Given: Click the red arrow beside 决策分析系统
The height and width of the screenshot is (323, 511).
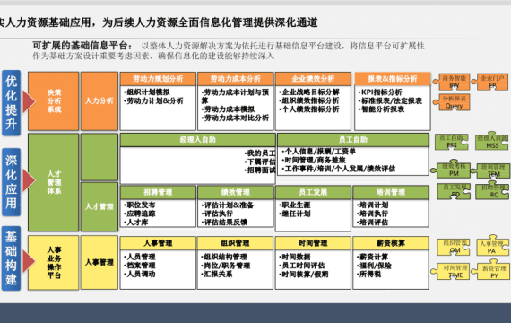Looking at the screenshot, I should tap(29, 101).
